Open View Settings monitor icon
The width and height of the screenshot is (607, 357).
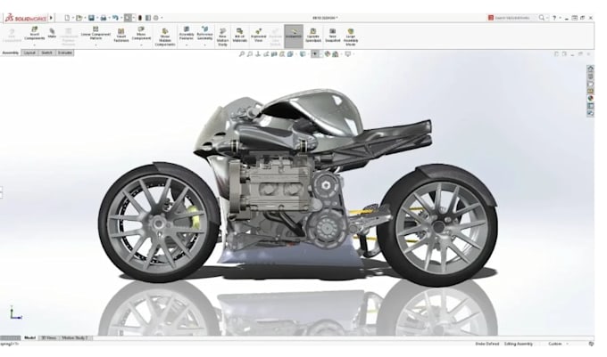(x=347, y=54)
